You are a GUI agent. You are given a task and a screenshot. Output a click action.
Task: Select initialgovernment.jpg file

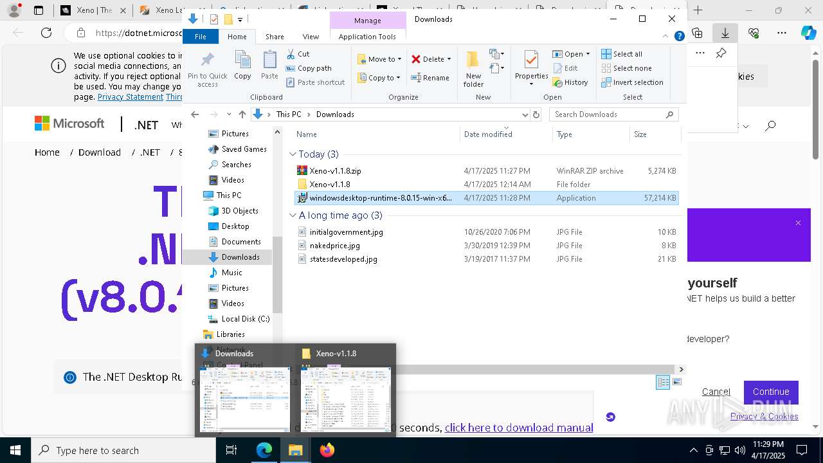click(346, 232)
